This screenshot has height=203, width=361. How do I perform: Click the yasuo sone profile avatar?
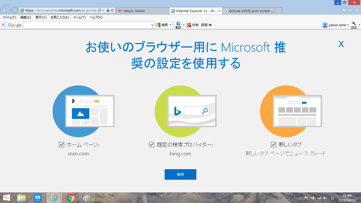(x=325, y=25)
